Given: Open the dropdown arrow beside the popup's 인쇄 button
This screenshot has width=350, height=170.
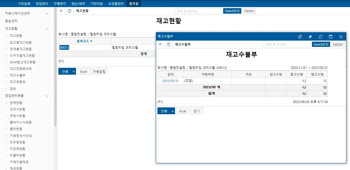Looking at the screenshot, I should [173, 111].
